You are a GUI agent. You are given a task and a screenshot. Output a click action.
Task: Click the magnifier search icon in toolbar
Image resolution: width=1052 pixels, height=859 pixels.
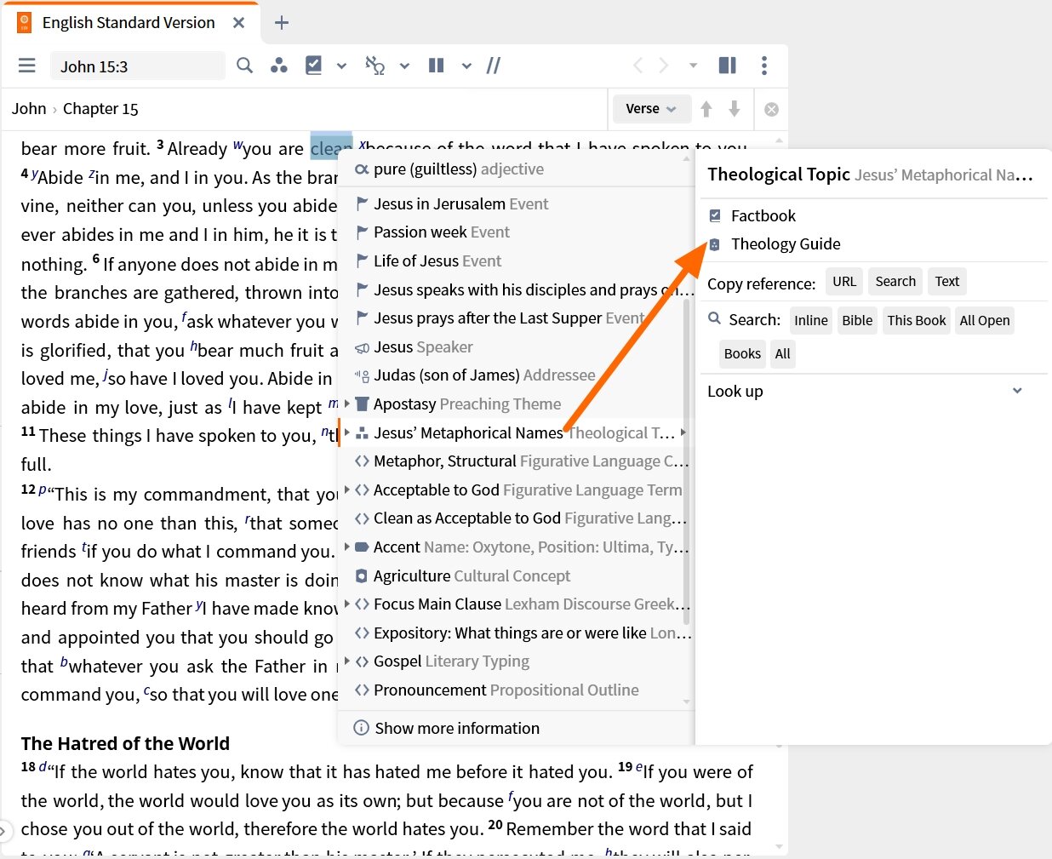point(244,66)
